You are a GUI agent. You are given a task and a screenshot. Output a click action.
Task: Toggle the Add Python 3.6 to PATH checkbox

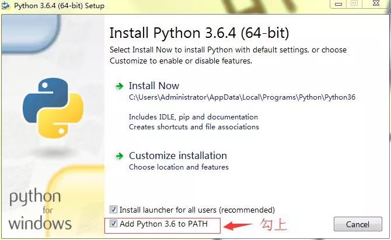(x=114, y=224)
